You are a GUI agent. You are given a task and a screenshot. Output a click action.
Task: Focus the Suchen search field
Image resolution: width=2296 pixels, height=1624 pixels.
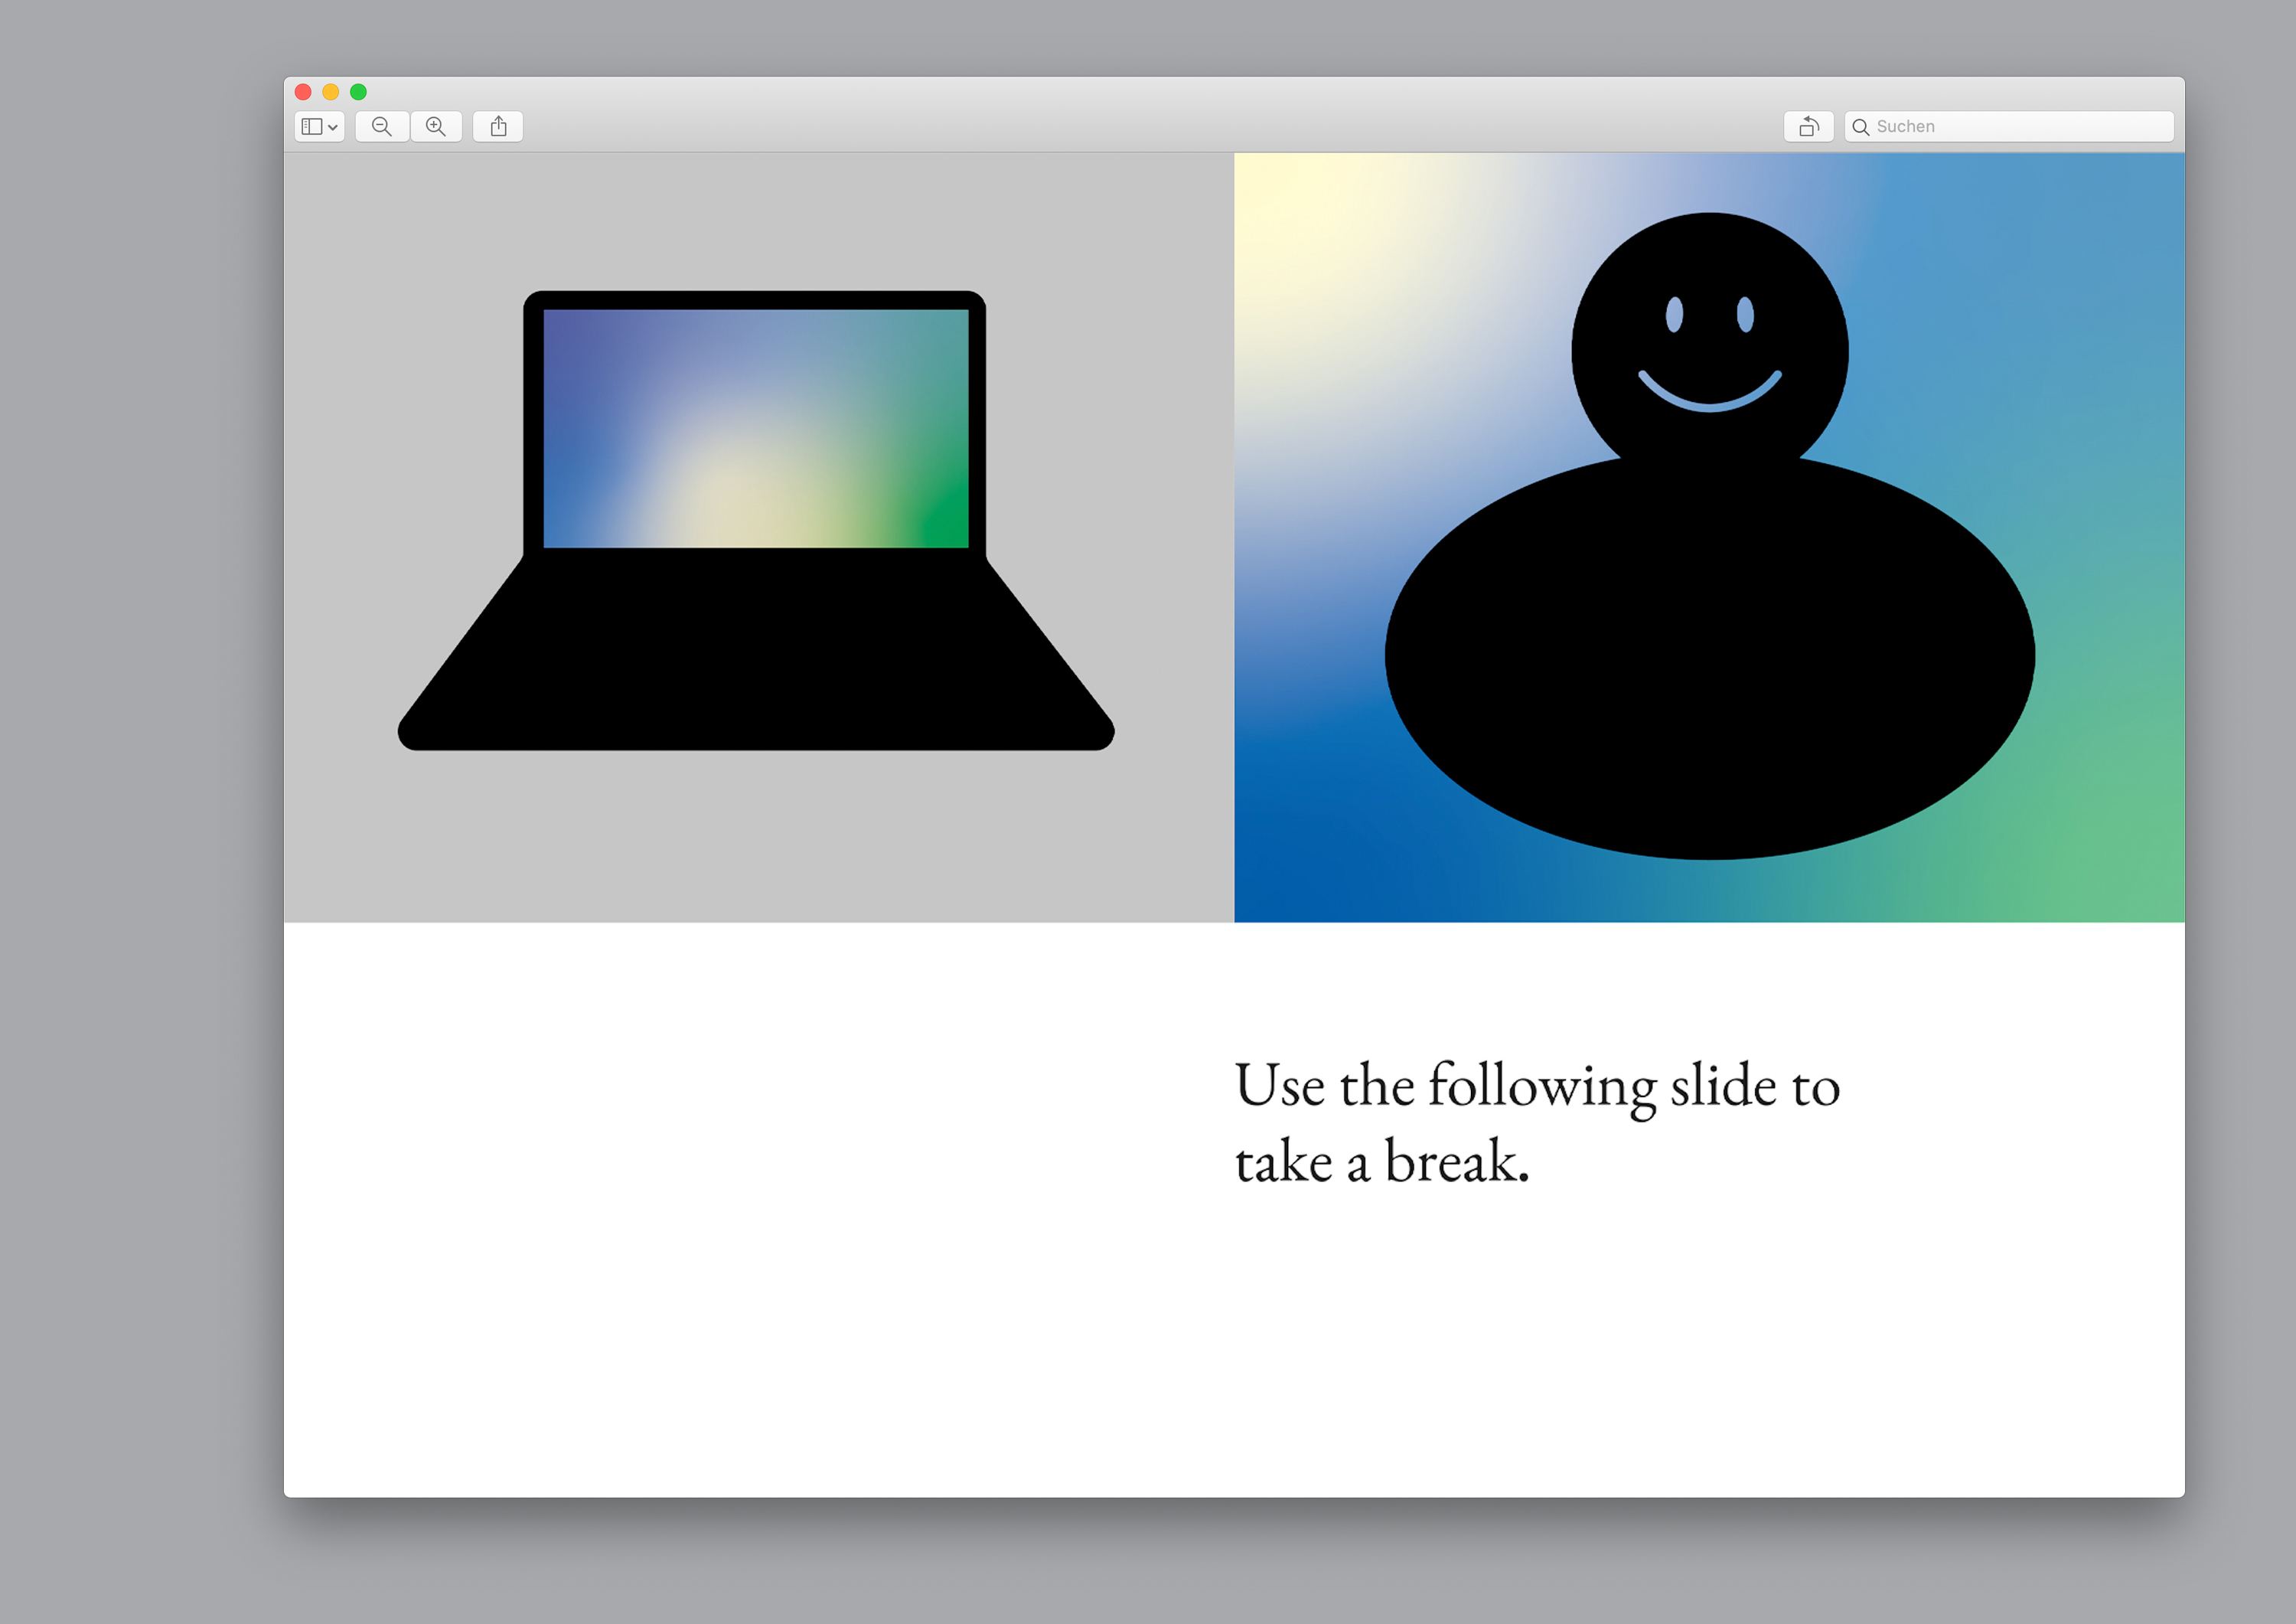(x=2009, y=127)
